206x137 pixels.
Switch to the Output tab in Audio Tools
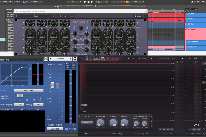point(70,129)
